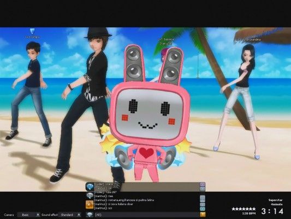Click the orange warning triangle icon
This screenshot has width=291, height=219.
[90, 204]
